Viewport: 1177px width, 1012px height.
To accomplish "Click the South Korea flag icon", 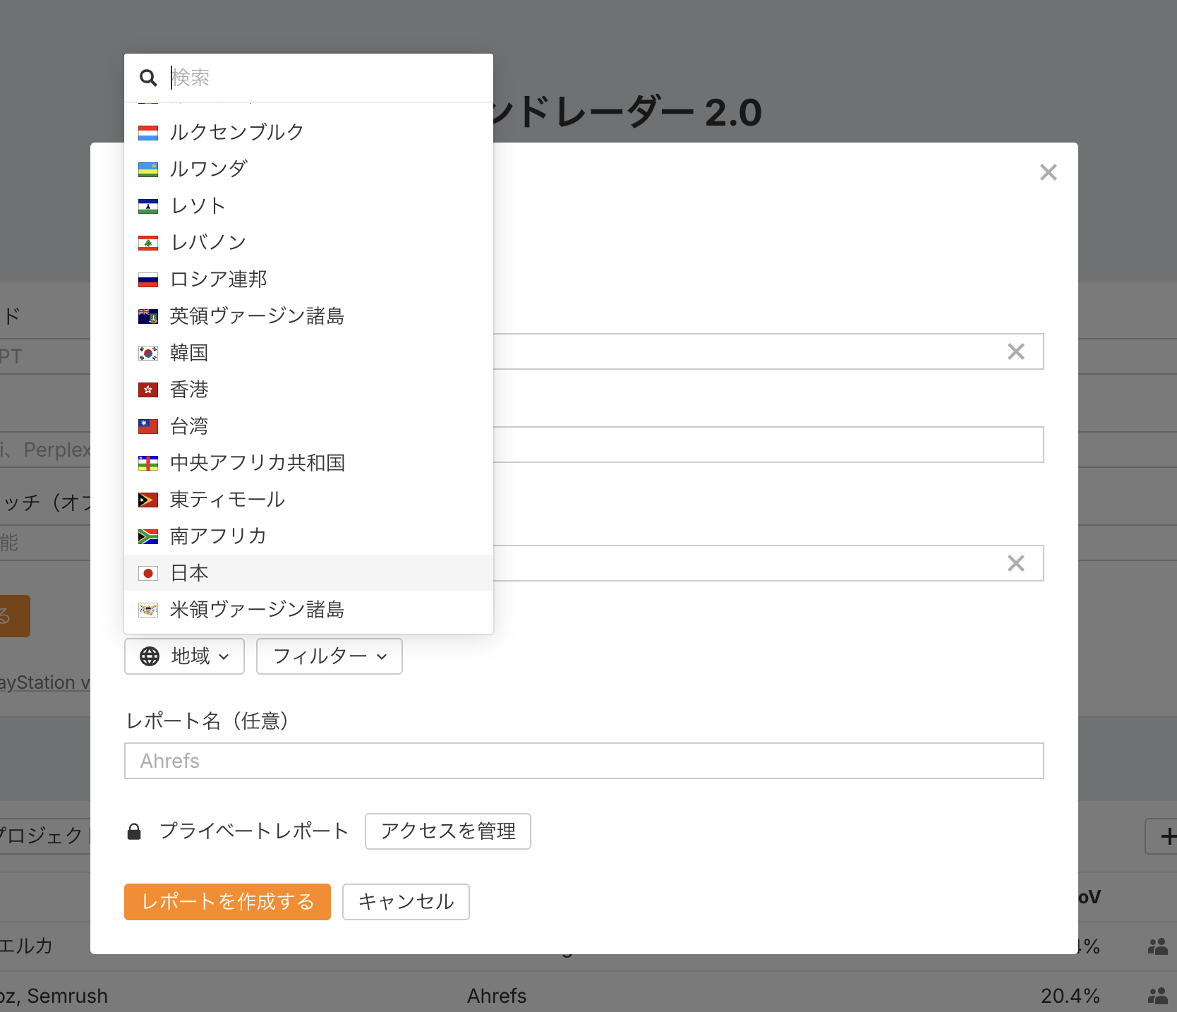I will (148, 353).
